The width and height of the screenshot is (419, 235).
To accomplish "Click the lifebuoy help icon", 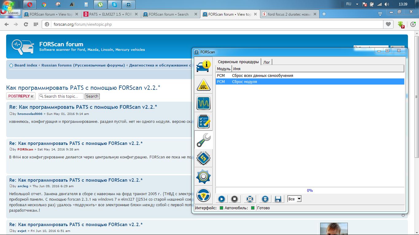I will click(250, 199).
